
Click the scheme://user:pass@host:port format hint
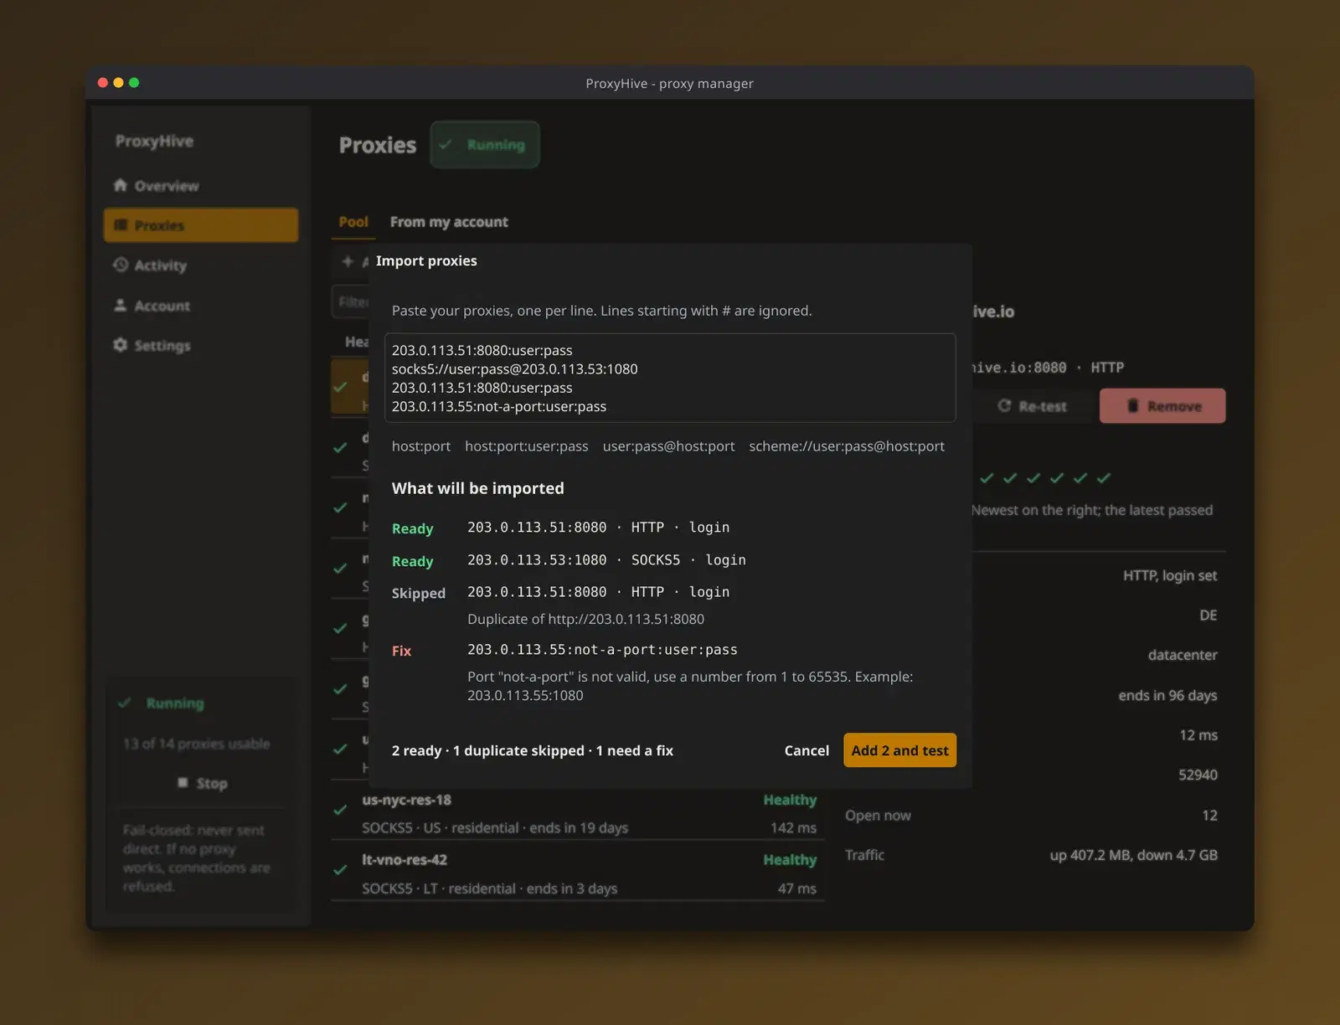[847, 446]
